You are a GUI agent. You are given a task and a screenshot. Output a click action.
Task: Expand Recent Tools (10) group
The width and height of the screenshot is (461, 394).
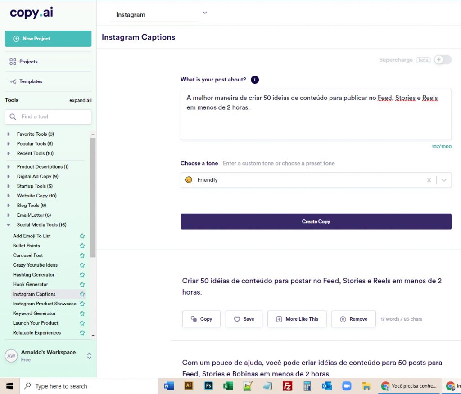point(9,153)
